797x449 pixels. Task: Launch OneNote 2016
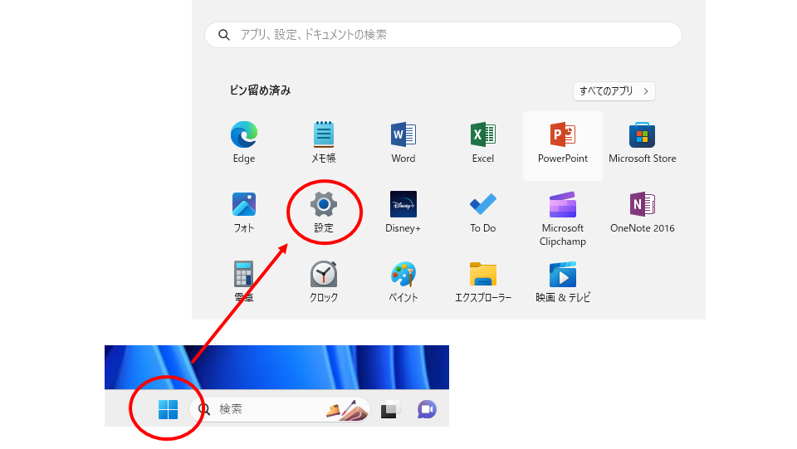tap(643, 212)
